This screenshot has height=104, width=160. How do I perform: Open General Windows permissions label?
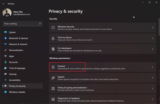[61, 66]
